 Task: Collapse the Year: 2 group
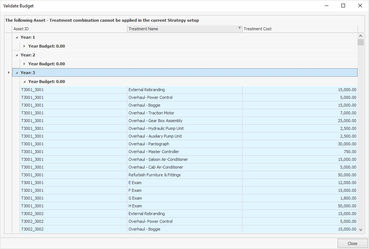point(17,55)
